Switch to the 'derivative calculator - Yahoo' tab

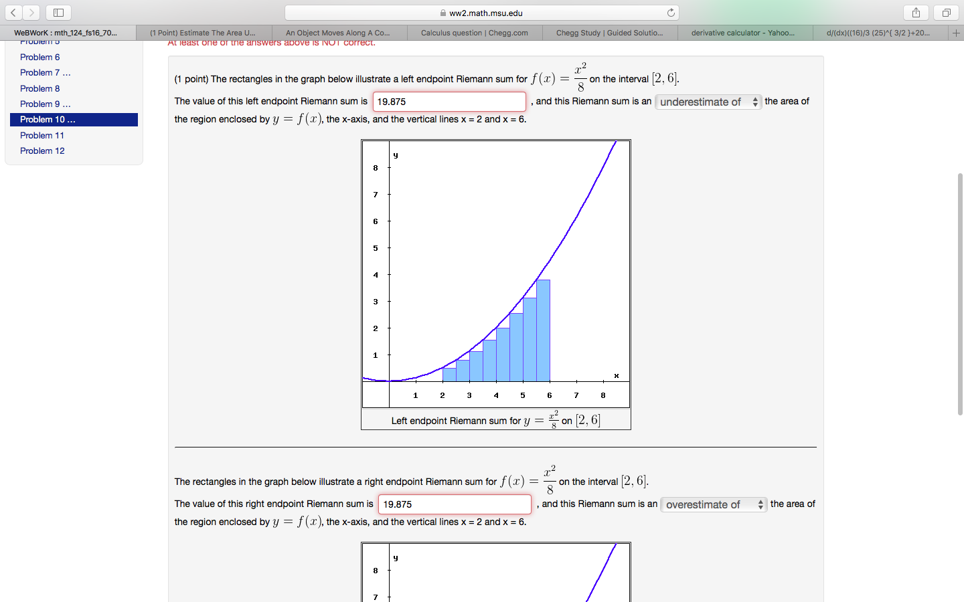point(745,31)
